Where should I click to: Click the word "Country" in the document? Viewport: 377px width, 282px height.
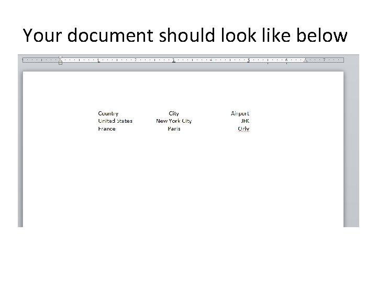[x=108, y=113]
